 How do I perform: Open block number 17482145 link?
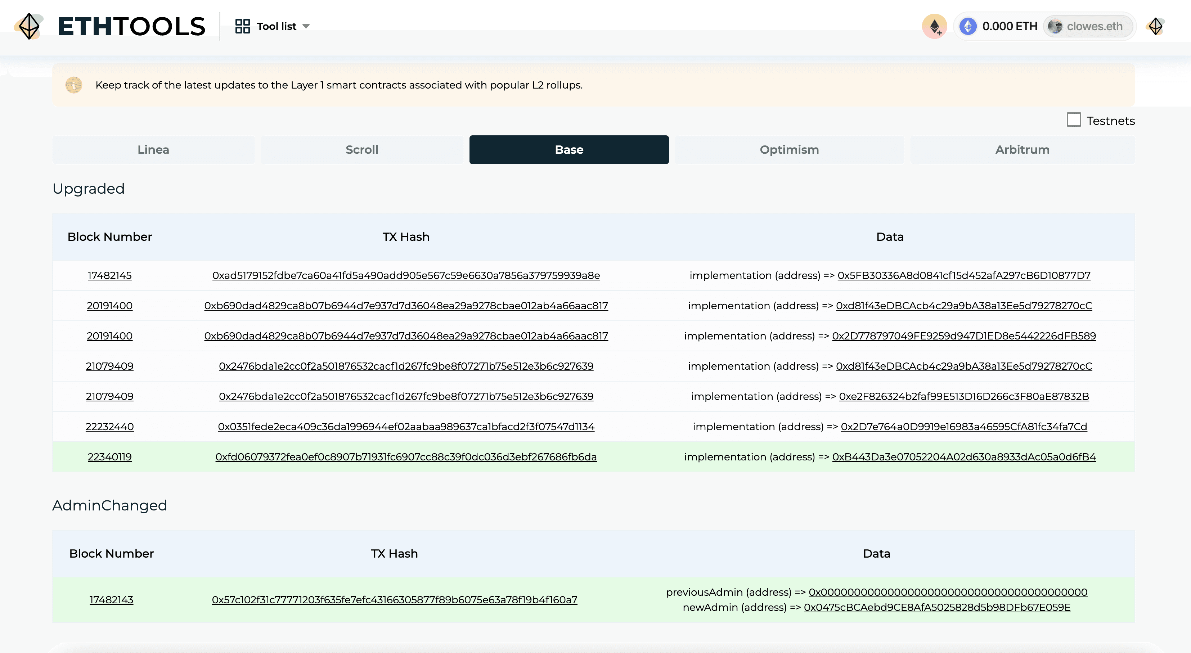click(109, 275)
